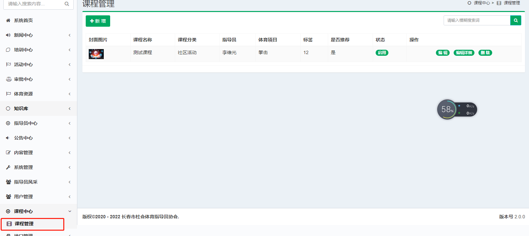The image size is (529, 236).
Task: Click the 测试课程 cover image thumbnail
Action: 96,54
